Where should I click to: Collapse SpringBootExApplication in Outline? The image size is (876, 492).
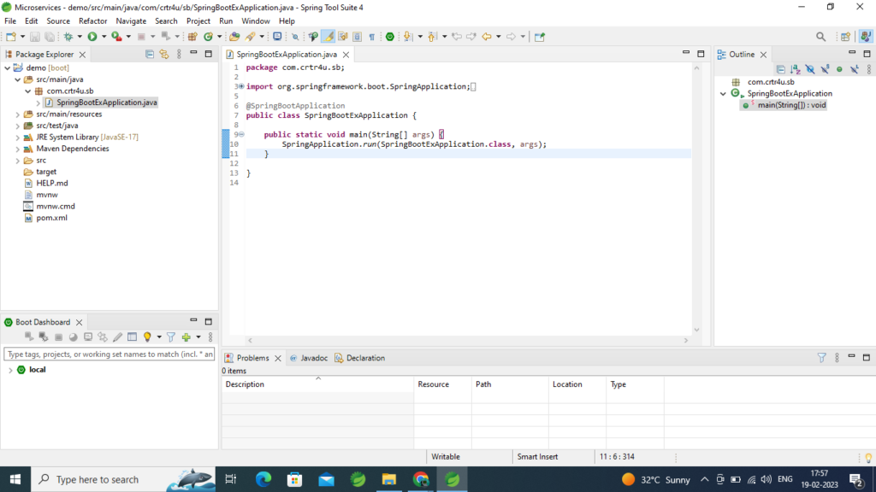723,94
